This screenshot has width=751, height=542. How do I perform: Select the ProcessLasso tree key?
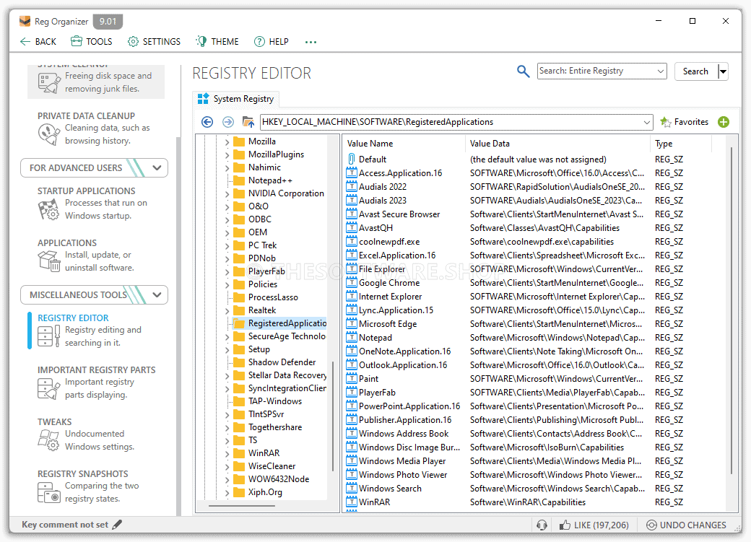coord(273,297)
